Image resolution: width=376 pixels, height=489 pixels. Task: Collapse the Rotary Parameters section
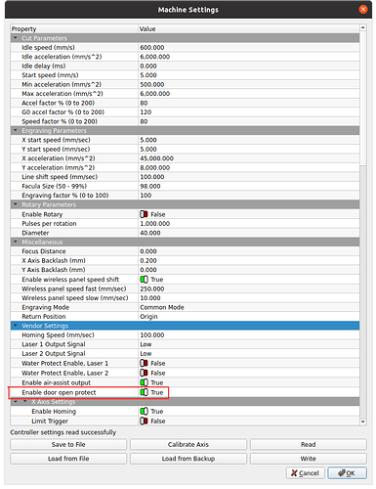pyautogui.click(x=15, y=204)
